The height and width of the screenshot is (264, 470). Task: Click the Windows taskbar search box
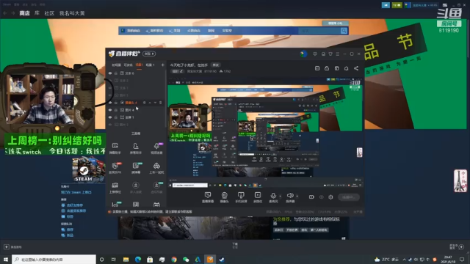pyautogui.click(x=54, y=260)
